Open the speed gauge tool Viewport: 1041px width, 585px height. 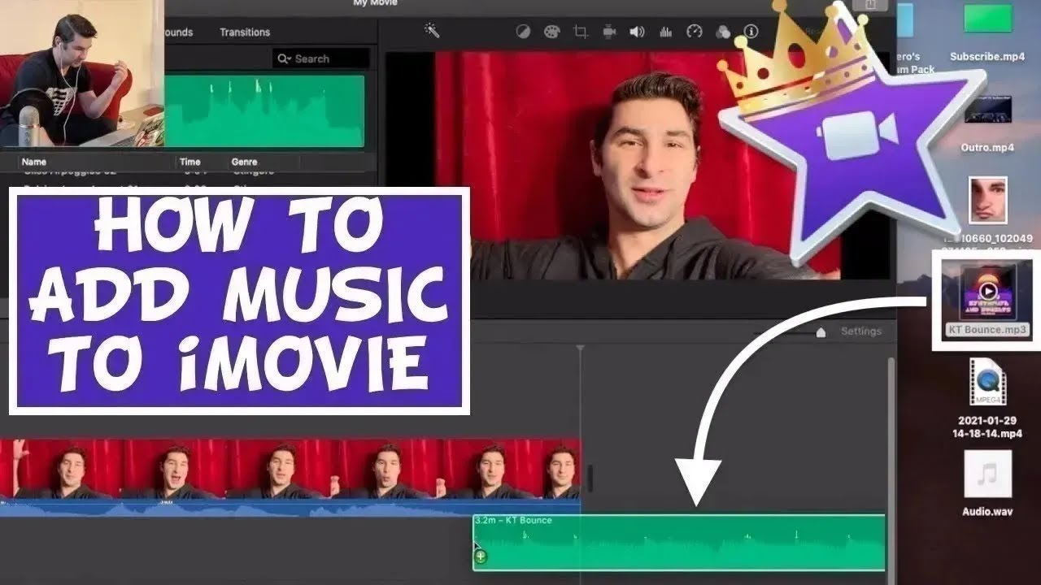pyautogui.click(x=694, y=32)
